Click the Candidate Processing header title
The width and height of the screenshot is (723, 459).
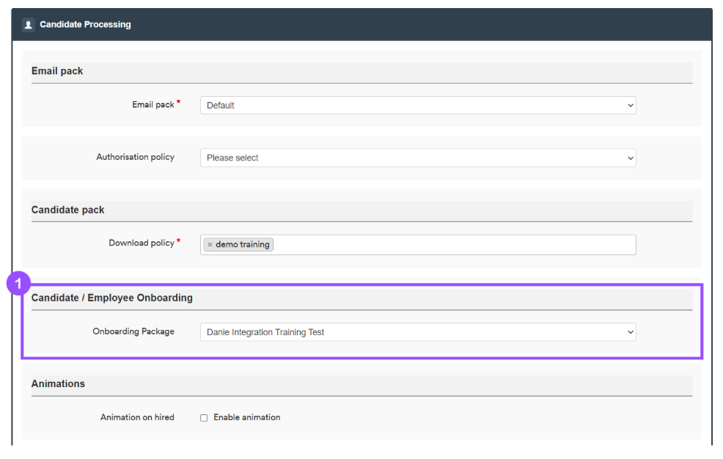tap(85, 24)
